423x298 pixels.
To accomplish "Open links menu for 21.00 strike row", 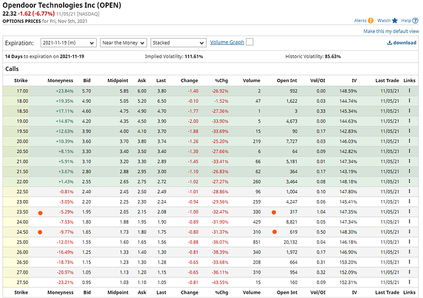I will 410,161.
